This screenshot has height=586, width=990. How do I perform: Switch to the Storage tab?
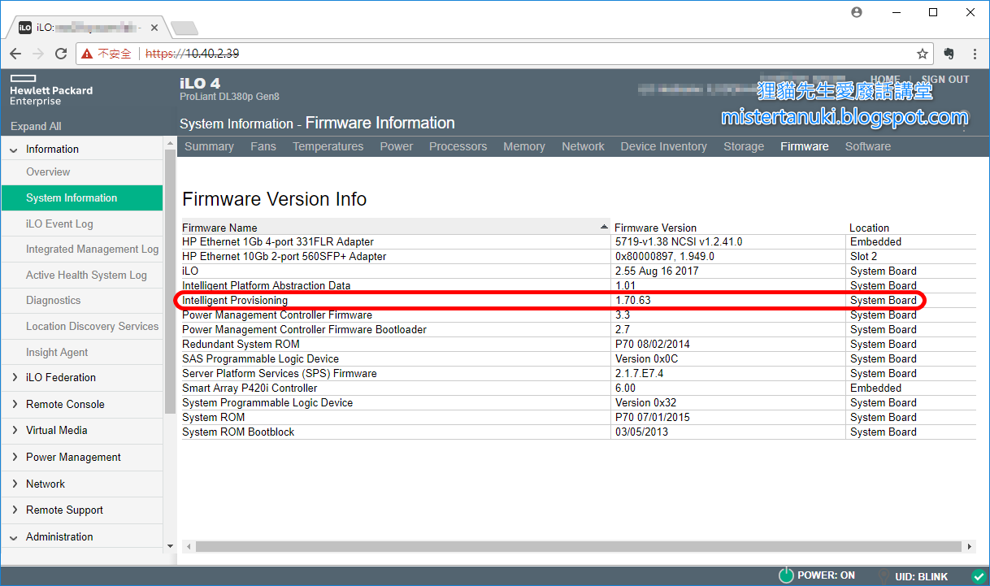click(x=744, y=146)
